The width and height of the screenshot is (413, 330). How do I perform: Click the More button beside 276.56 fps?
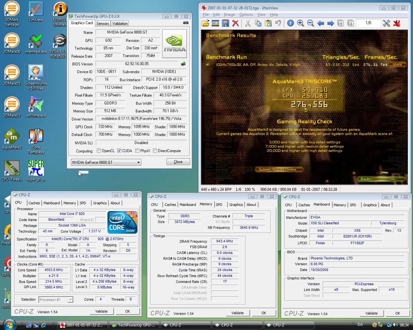point(397,64)
